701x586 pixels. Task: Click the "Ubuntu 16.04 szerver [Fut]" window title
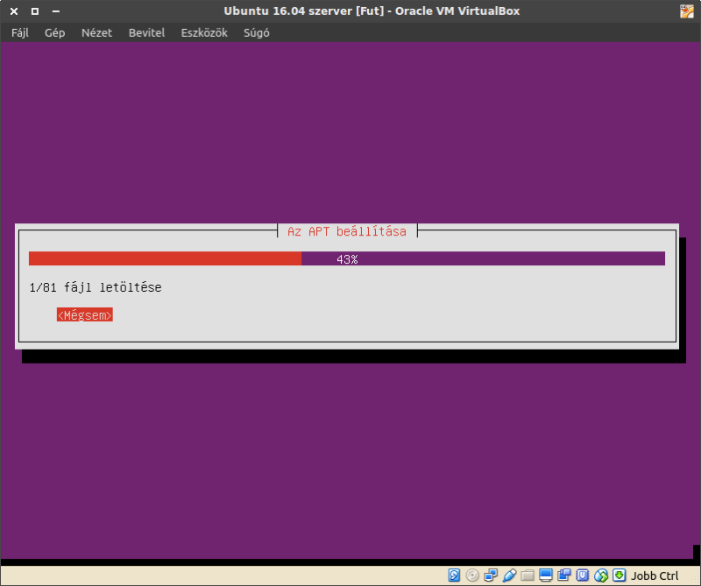372,11
